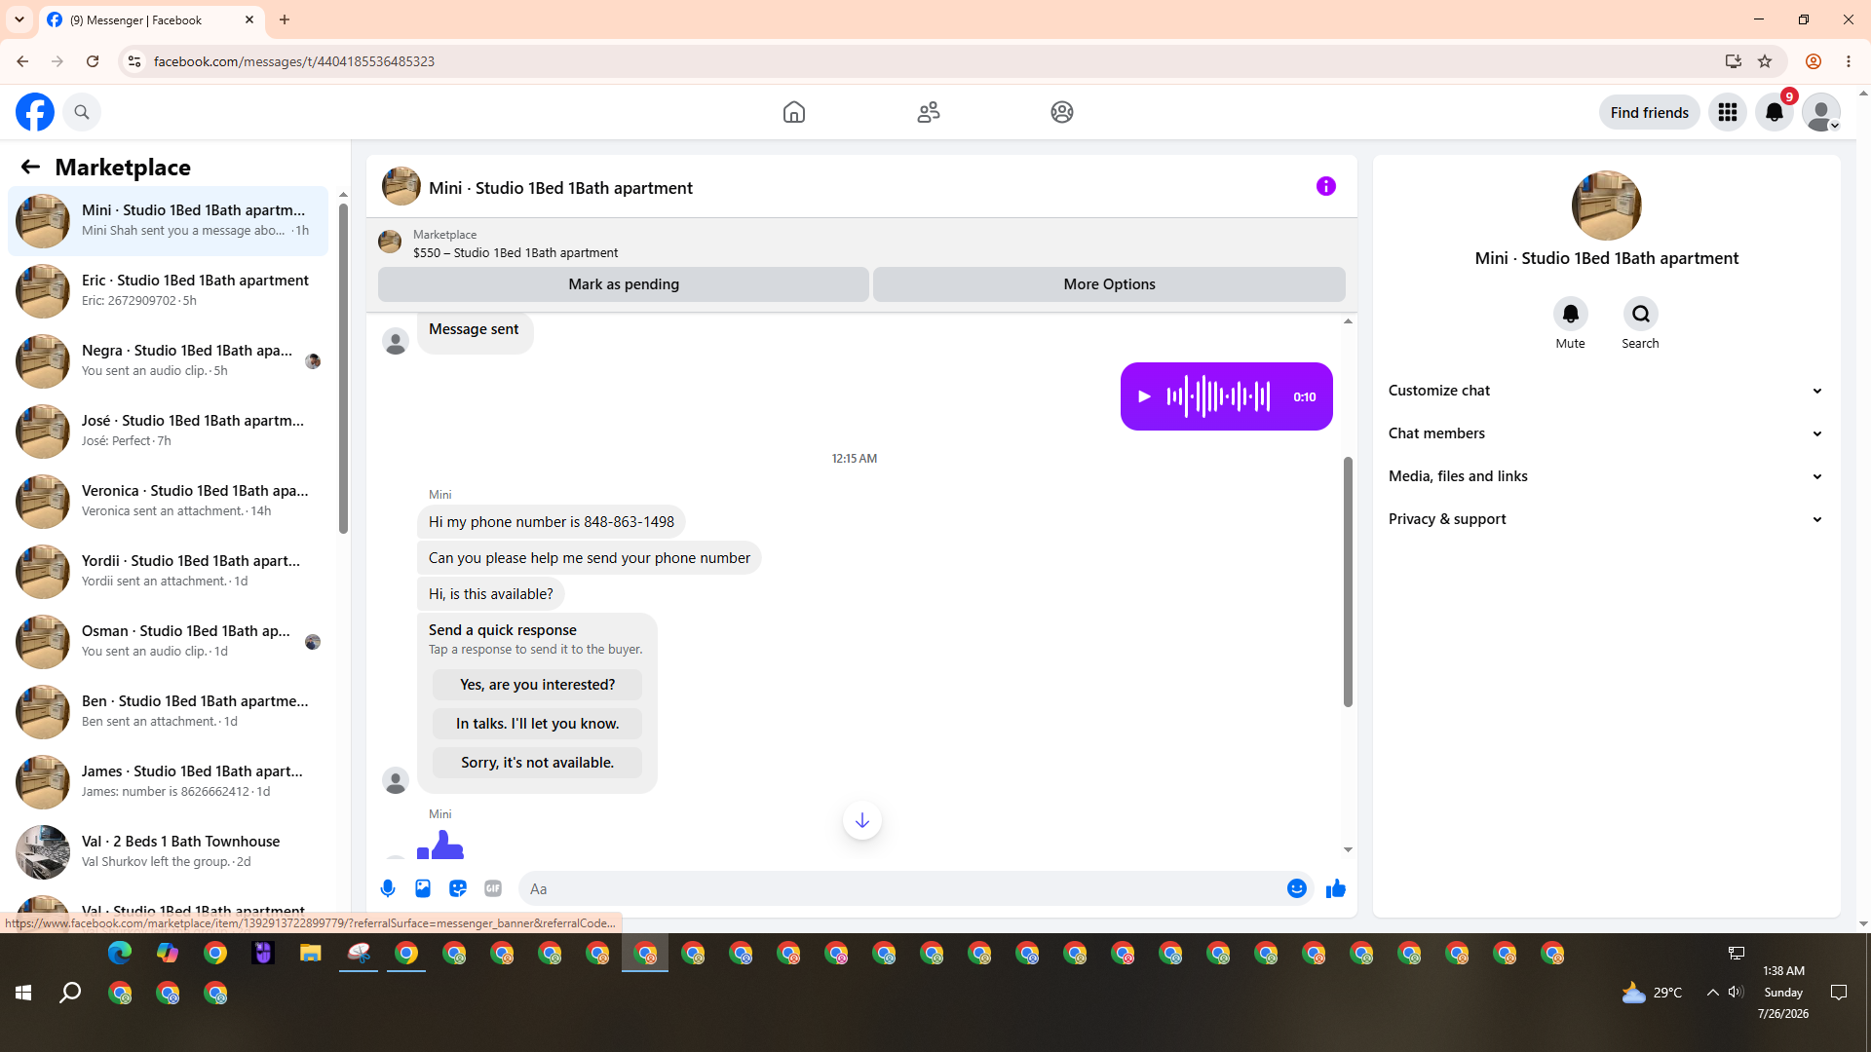
Task: Open Val's 2 Beds 1 Bath Townhouse chat
Action: [169, 851]
